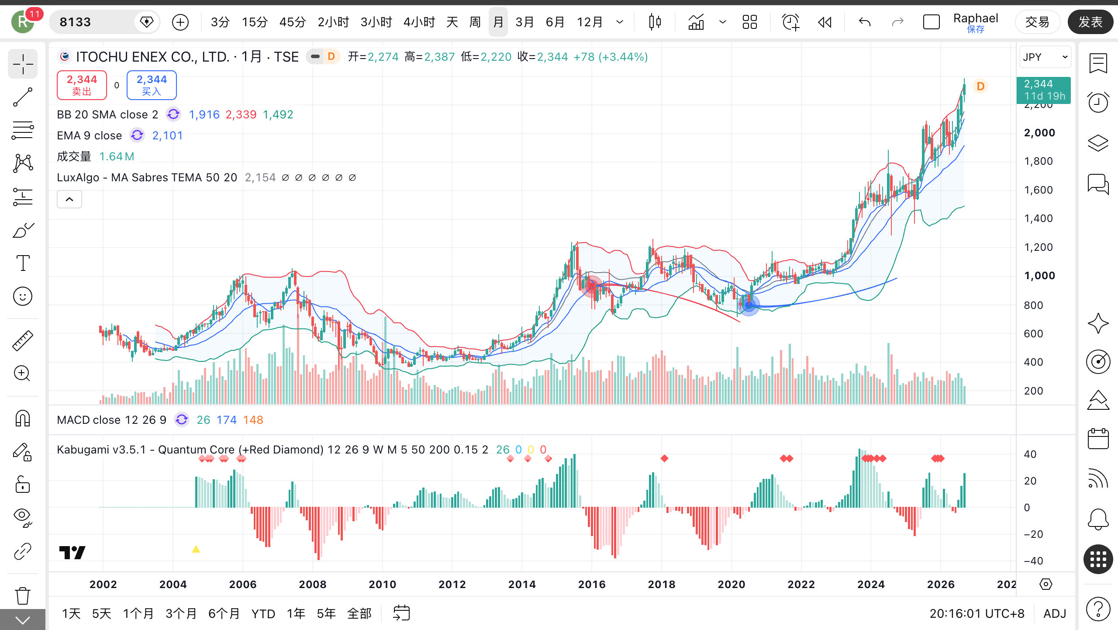The height and width of the screenshot is (630, 1118).
Task: Open the forecasting and measurement tools
Action: pos(23,197)
